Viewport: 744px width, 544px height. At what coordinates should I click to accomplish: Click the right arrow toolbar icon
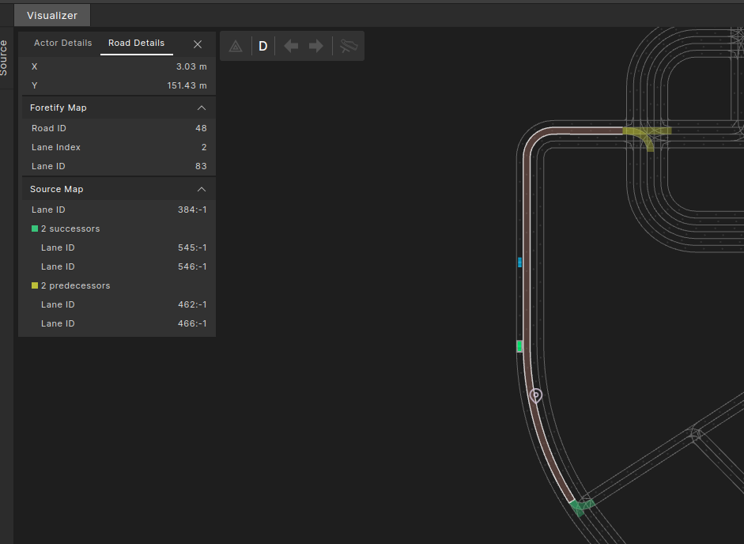[x=316, y=47]
